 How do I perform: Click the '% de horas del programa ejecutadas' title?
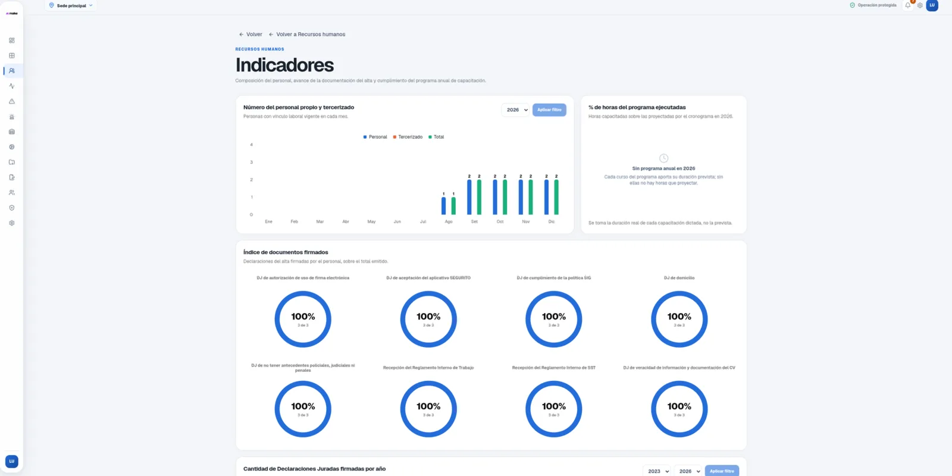pyautogui.click(x=637, y=108)
